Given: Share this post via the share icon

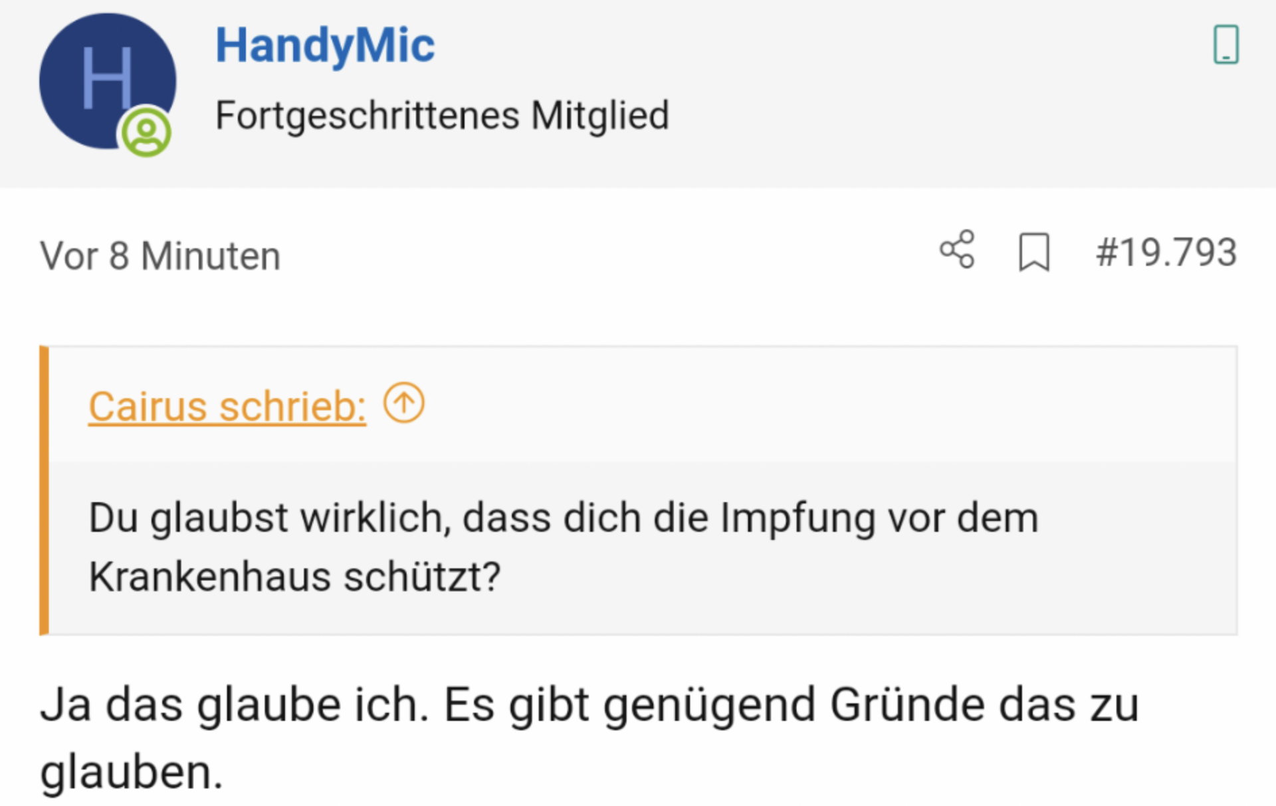Looking at the screenshot, I should [957, 250].
